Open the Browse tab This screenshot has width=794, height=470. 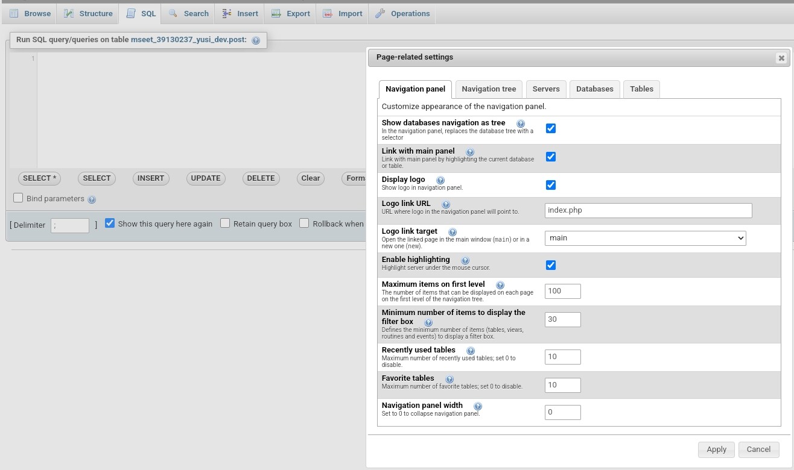coord(30,13)
